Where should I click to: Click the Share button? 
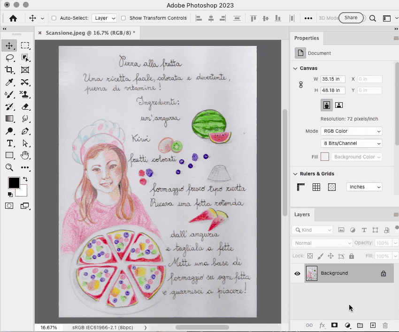(351, 18)
